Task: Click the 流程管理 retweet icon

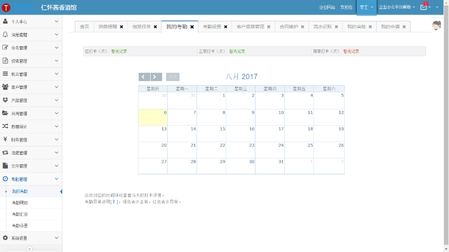Action: 5,152
